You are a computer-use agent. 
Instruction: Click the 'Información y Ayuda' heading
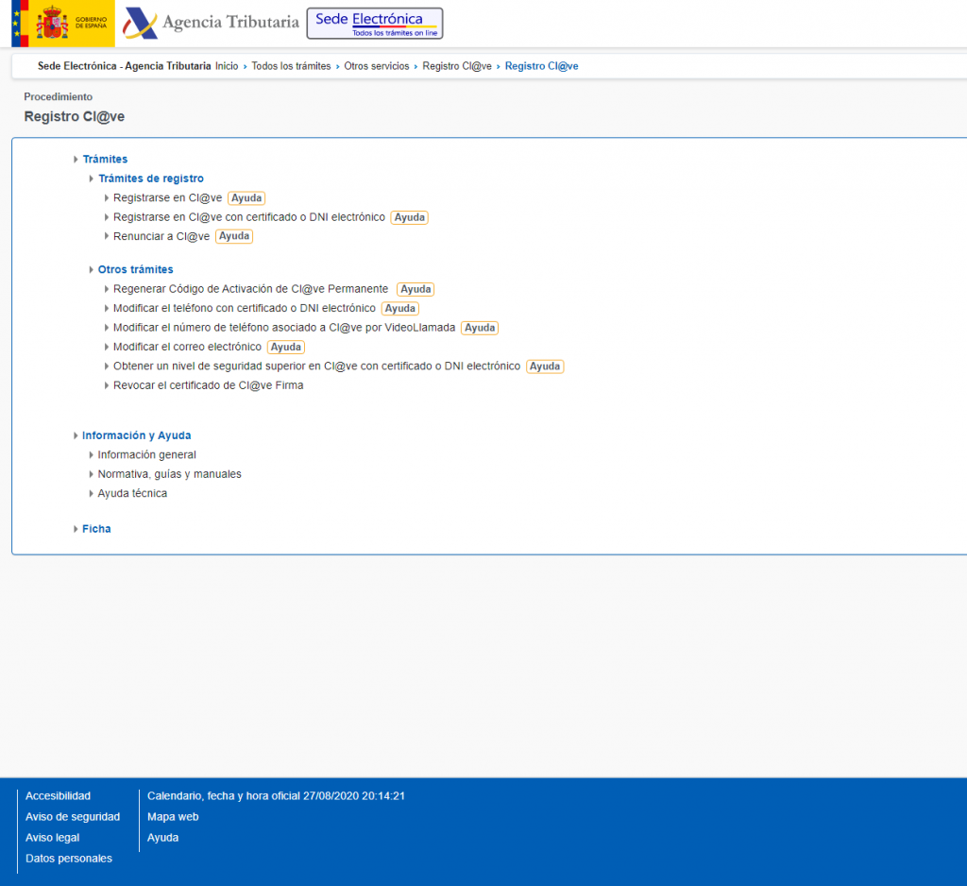click(x=136, y=435)
